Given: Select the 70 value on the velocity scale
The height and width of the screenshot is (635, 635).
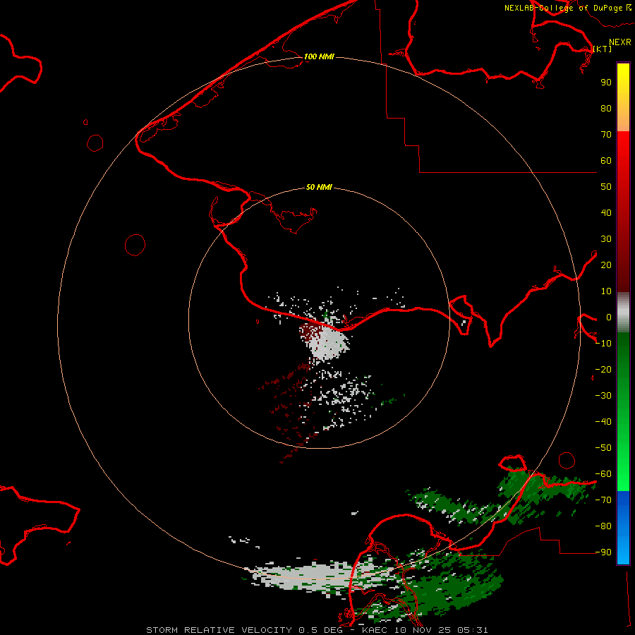Looking at the screenshot, I should point(606,135).
